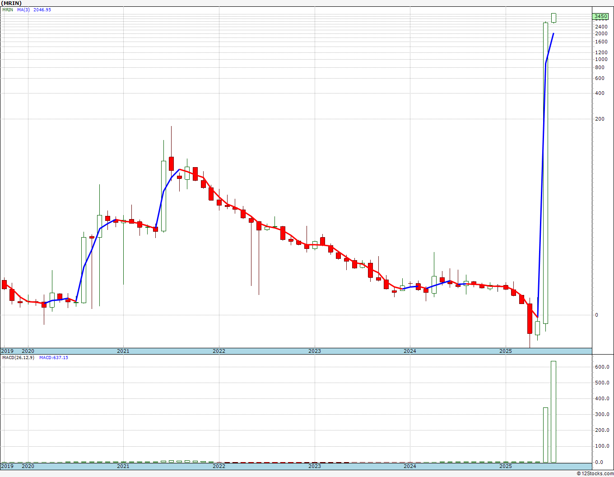Select 2025 on the MACD panel time axis
Image resolution: width=614 pixels, height=477 pixels.
click(506, 466)
